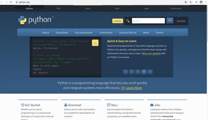
Task: Open the browser three-dot menu
Action: tap(206, 2)
